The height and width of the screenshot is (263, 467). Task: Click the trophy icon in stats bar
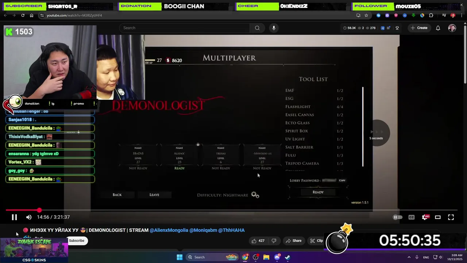point(397,28)
